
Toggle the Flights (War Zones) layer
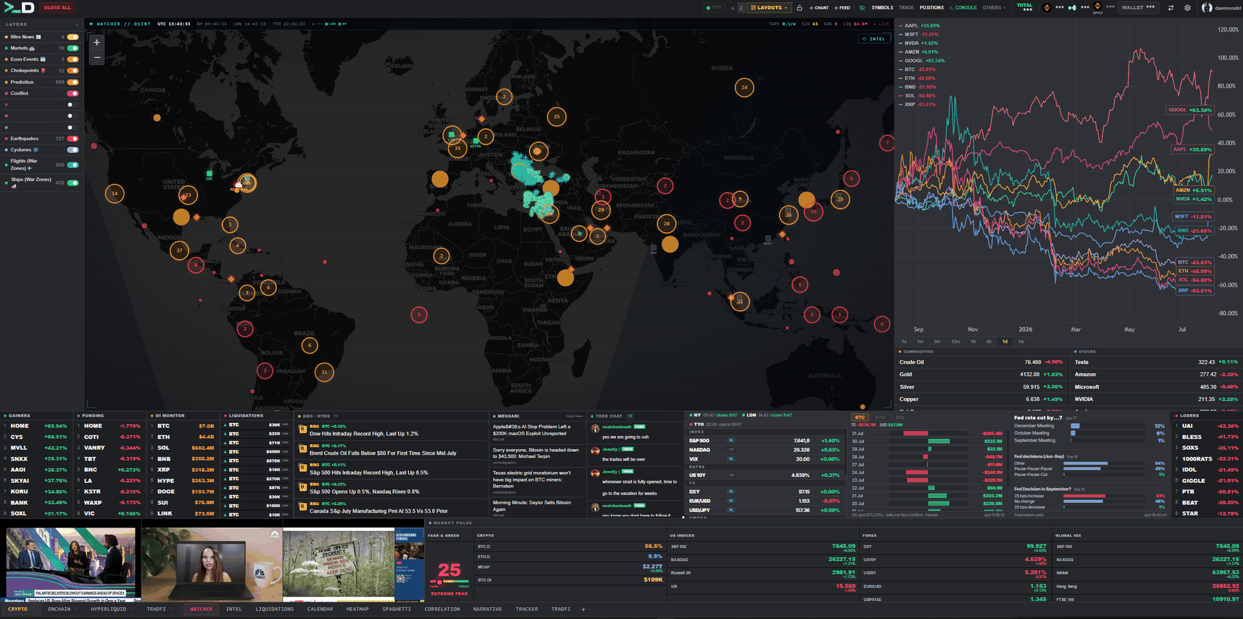tap(73, 165)
